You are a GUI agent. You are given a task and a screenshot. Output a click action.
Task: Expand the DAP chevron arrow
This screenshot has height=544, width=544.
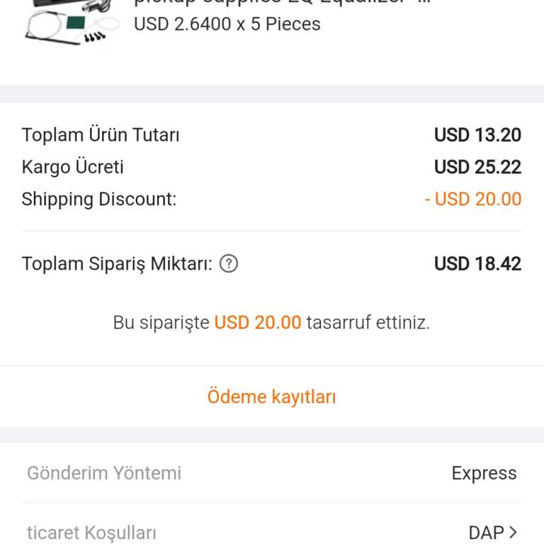click(514, 532)
